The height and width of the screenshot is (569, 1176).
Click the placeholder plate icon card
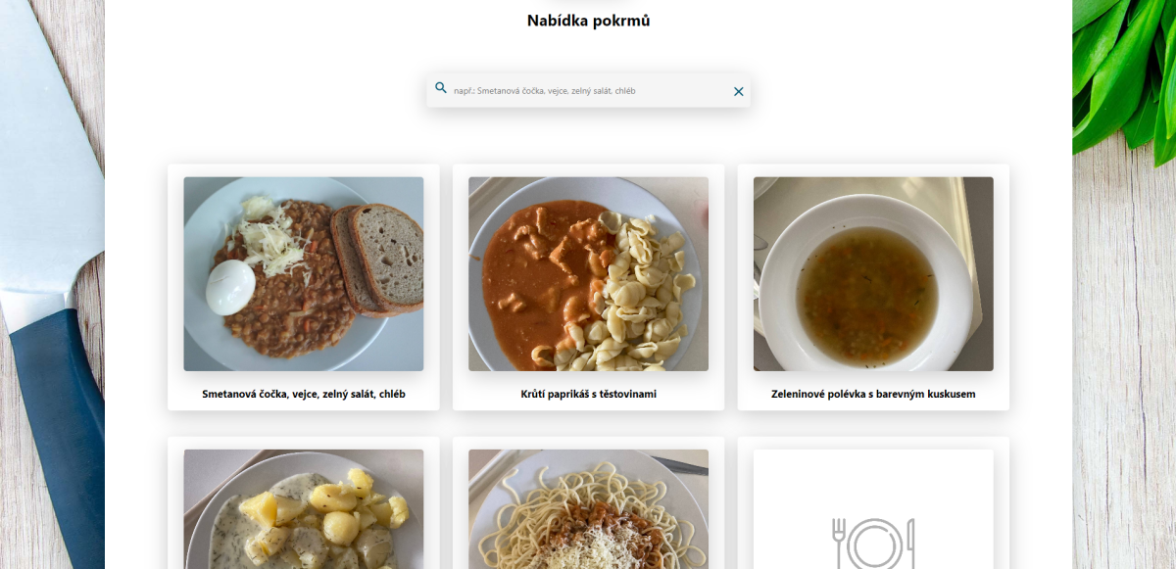[x=873, y=509]
